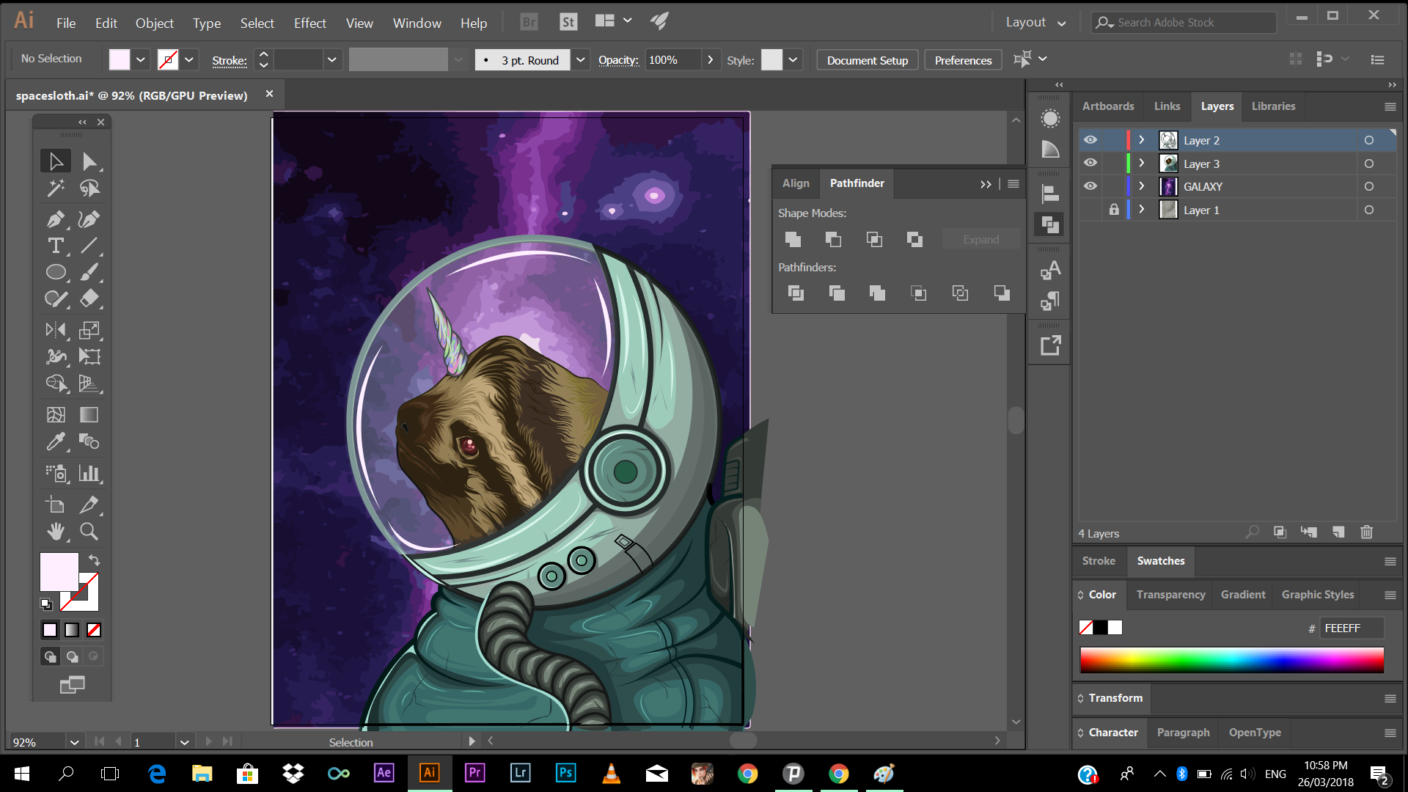This screenshot has width=1408, height=792.
Task: Close the spacesloth.ai document tab
Action: click(269, 94)
